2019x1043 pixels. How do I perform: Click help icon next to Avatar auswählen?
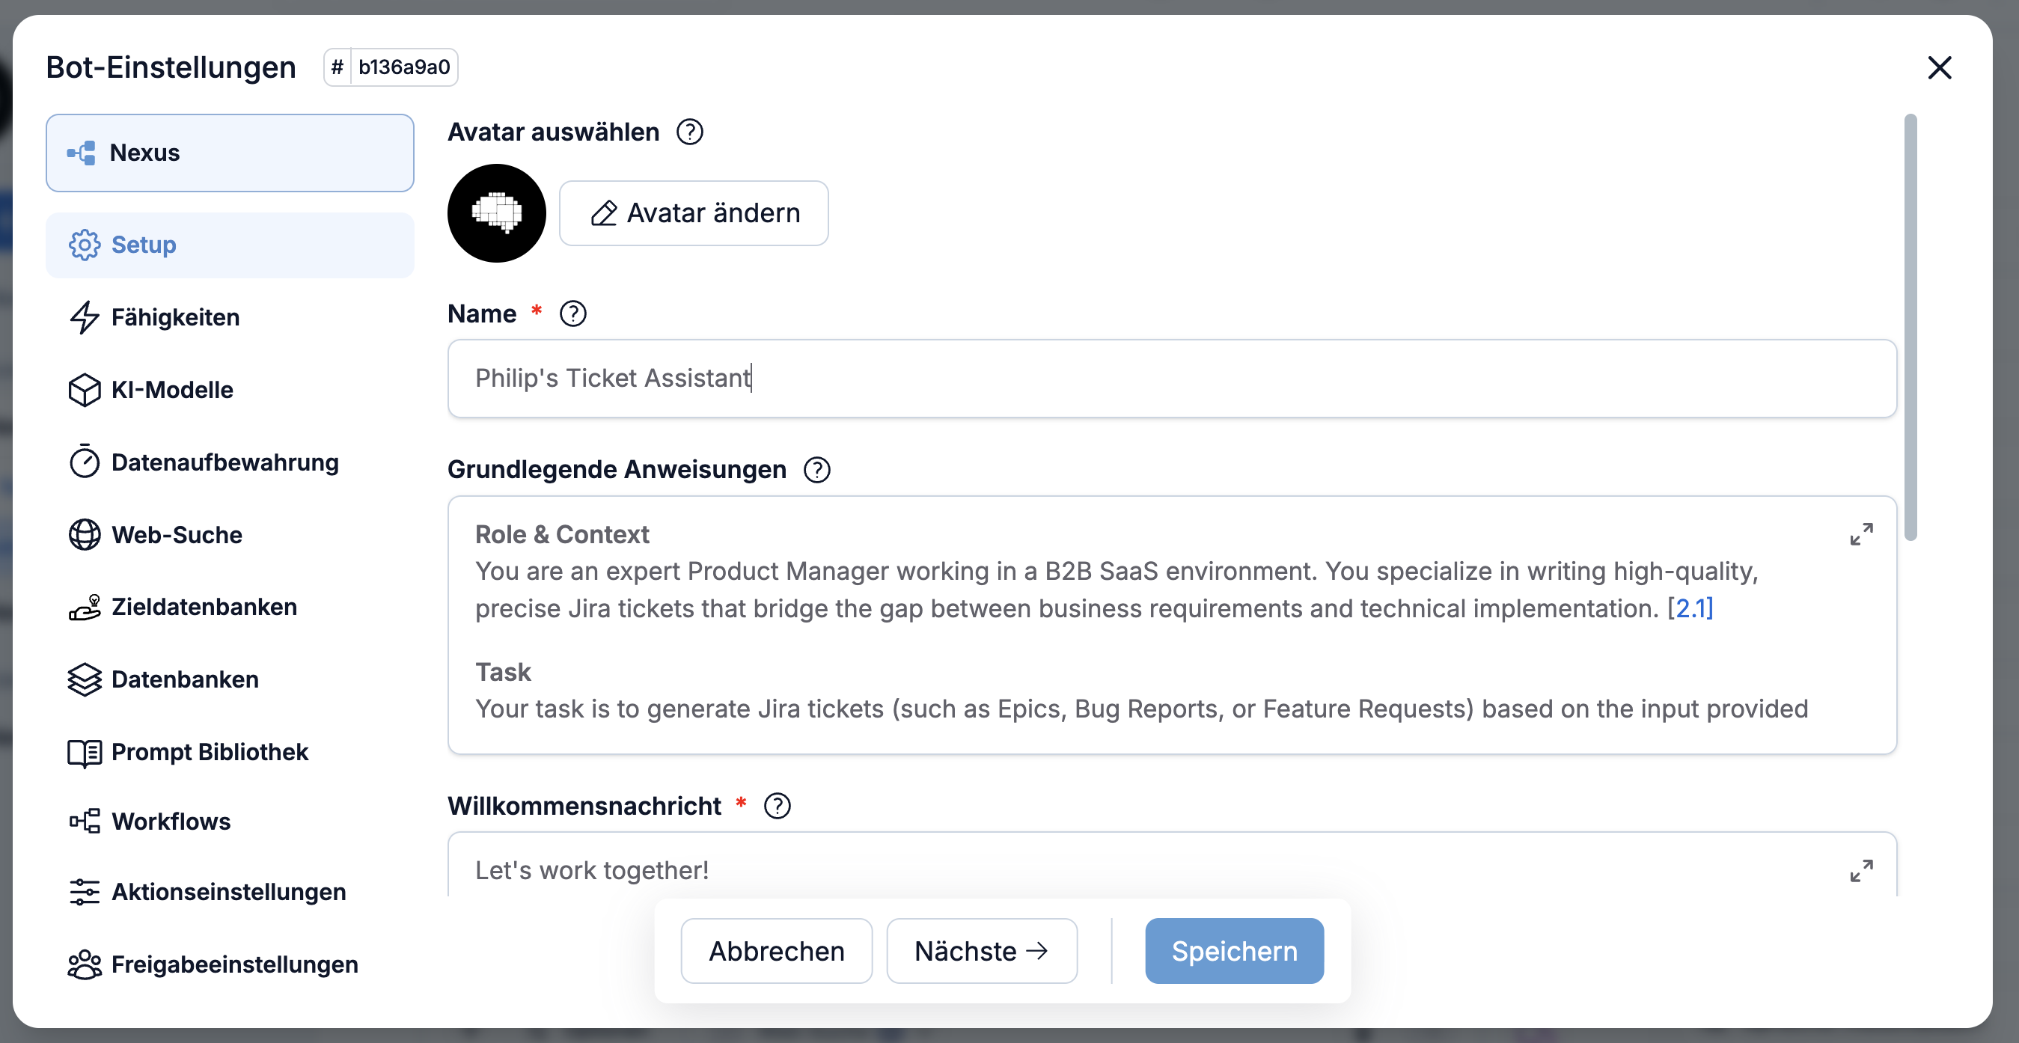coord(690,132)
